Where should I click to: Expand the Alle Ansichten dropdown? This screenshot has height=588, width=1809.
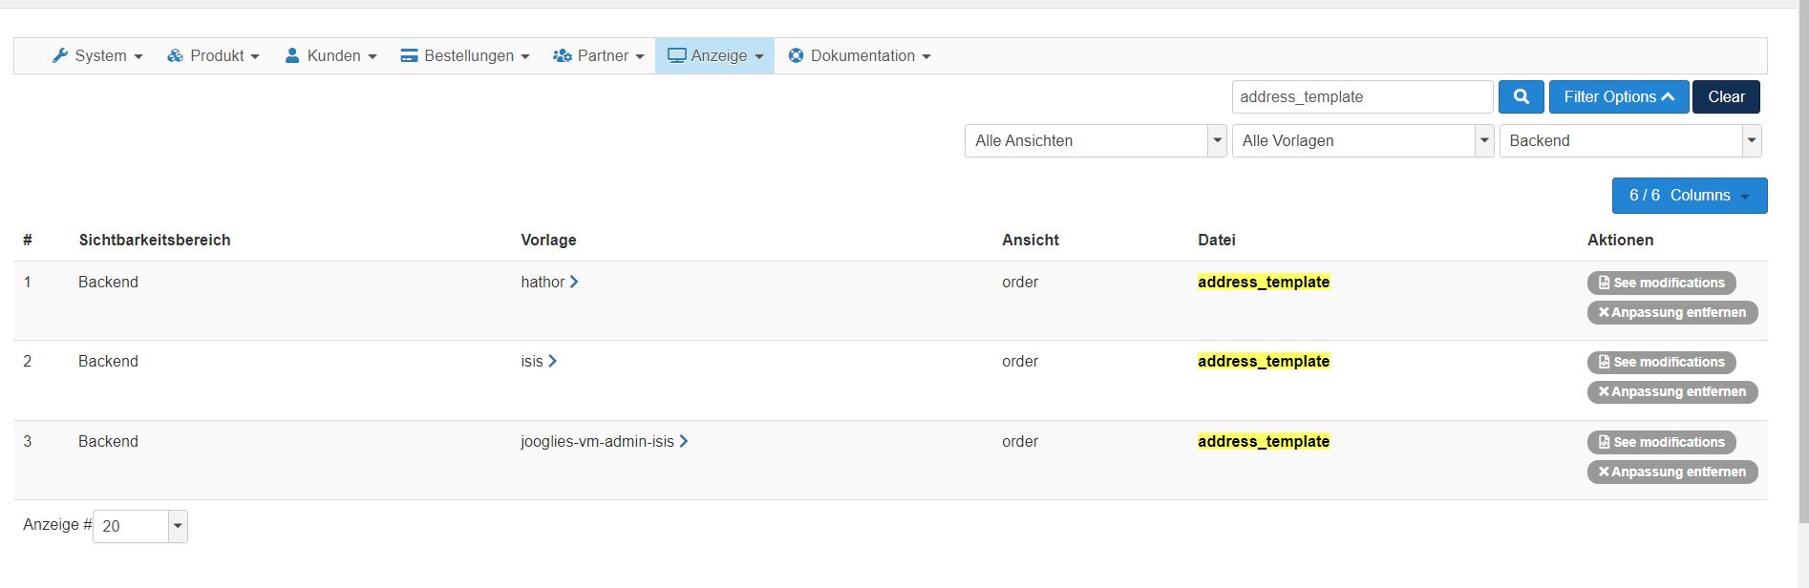tap(1095, 141)
